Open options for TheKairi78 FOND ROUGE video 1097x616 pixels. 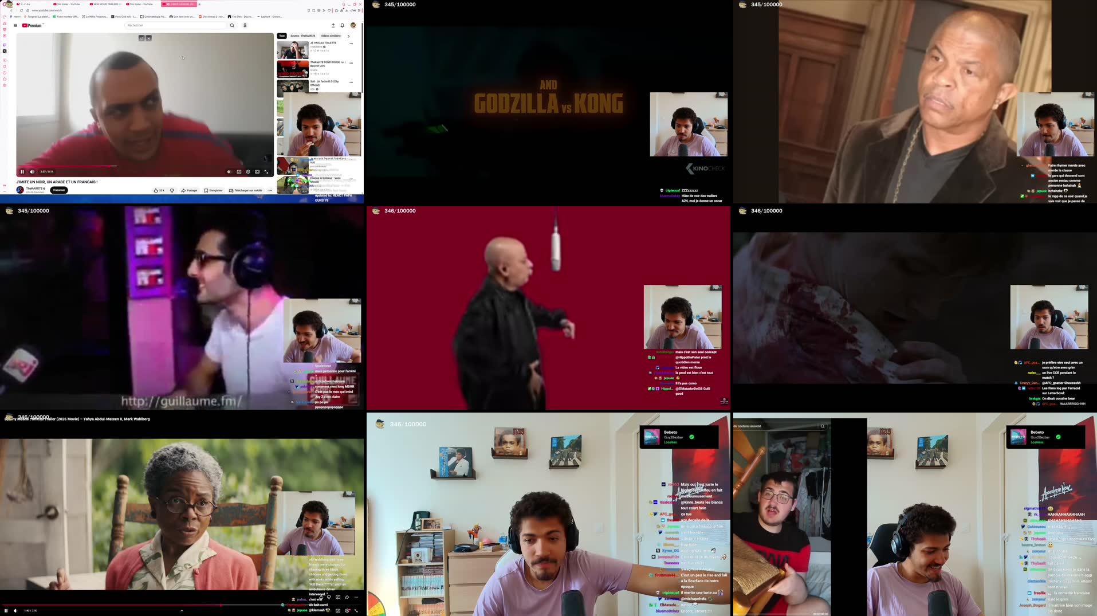(351, 63)
